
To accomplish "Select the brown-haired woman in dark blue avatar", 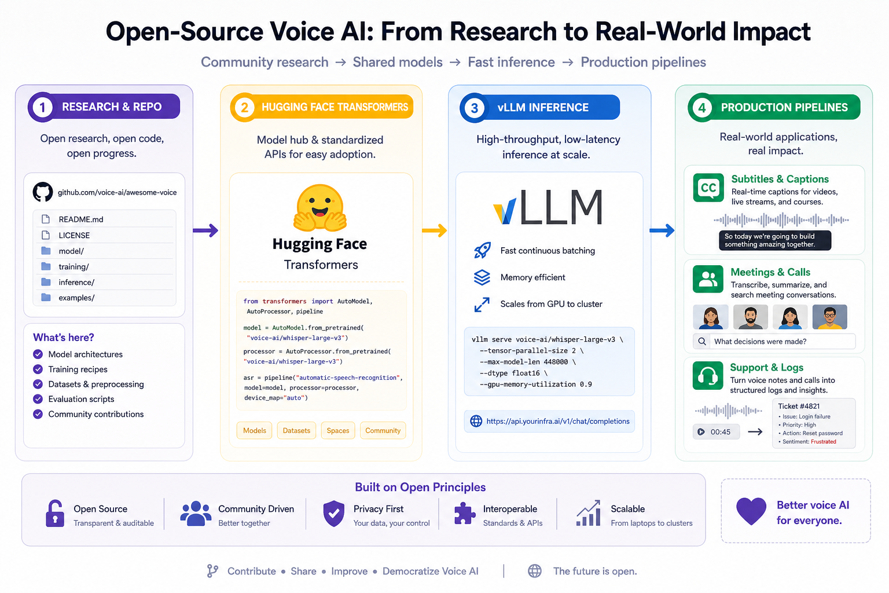I will 711,317.
